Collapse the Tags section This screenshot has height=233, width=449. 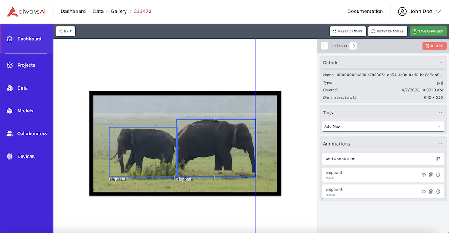click(x=440, y=113)
